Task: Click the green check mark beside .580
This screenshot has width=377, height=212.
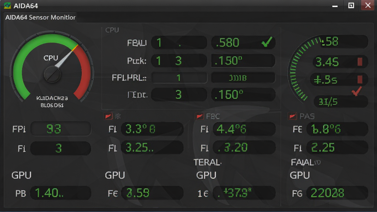Action: coord(267,42)
